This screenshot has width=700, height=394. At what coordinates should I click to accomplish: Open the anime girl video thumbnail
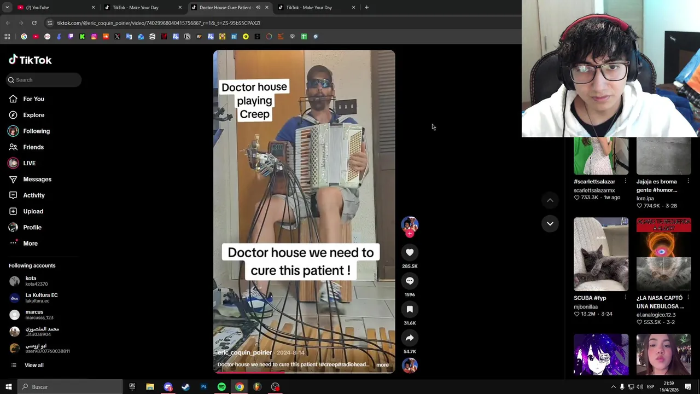(x=601, y=354)
